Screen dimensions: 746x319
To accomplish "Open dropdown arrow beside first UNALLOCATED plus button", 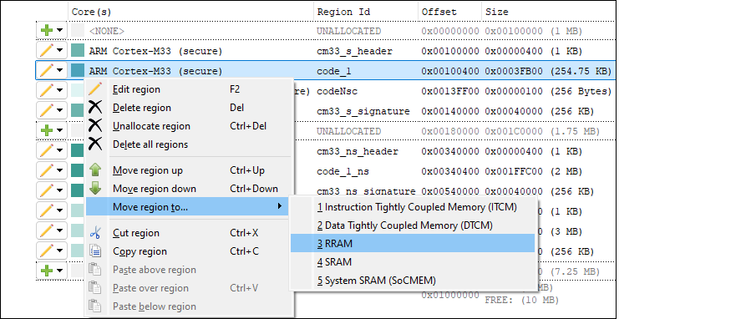I will 60,30.
